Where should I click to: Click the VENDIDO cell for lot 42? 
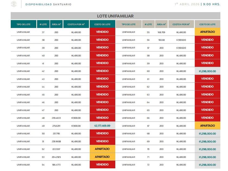pos(102,71)
